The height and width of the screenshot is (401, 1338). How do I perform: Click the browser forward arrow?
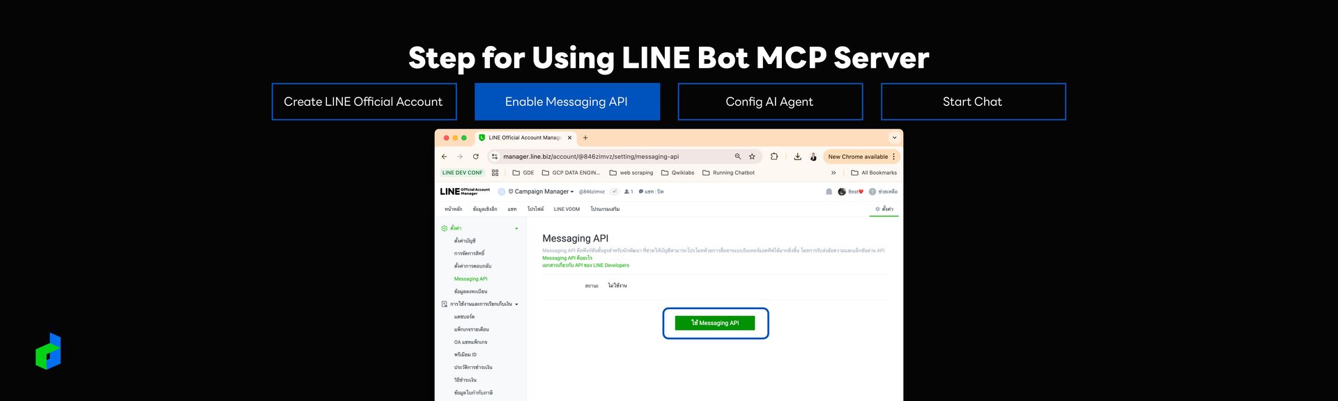[459, 157]
